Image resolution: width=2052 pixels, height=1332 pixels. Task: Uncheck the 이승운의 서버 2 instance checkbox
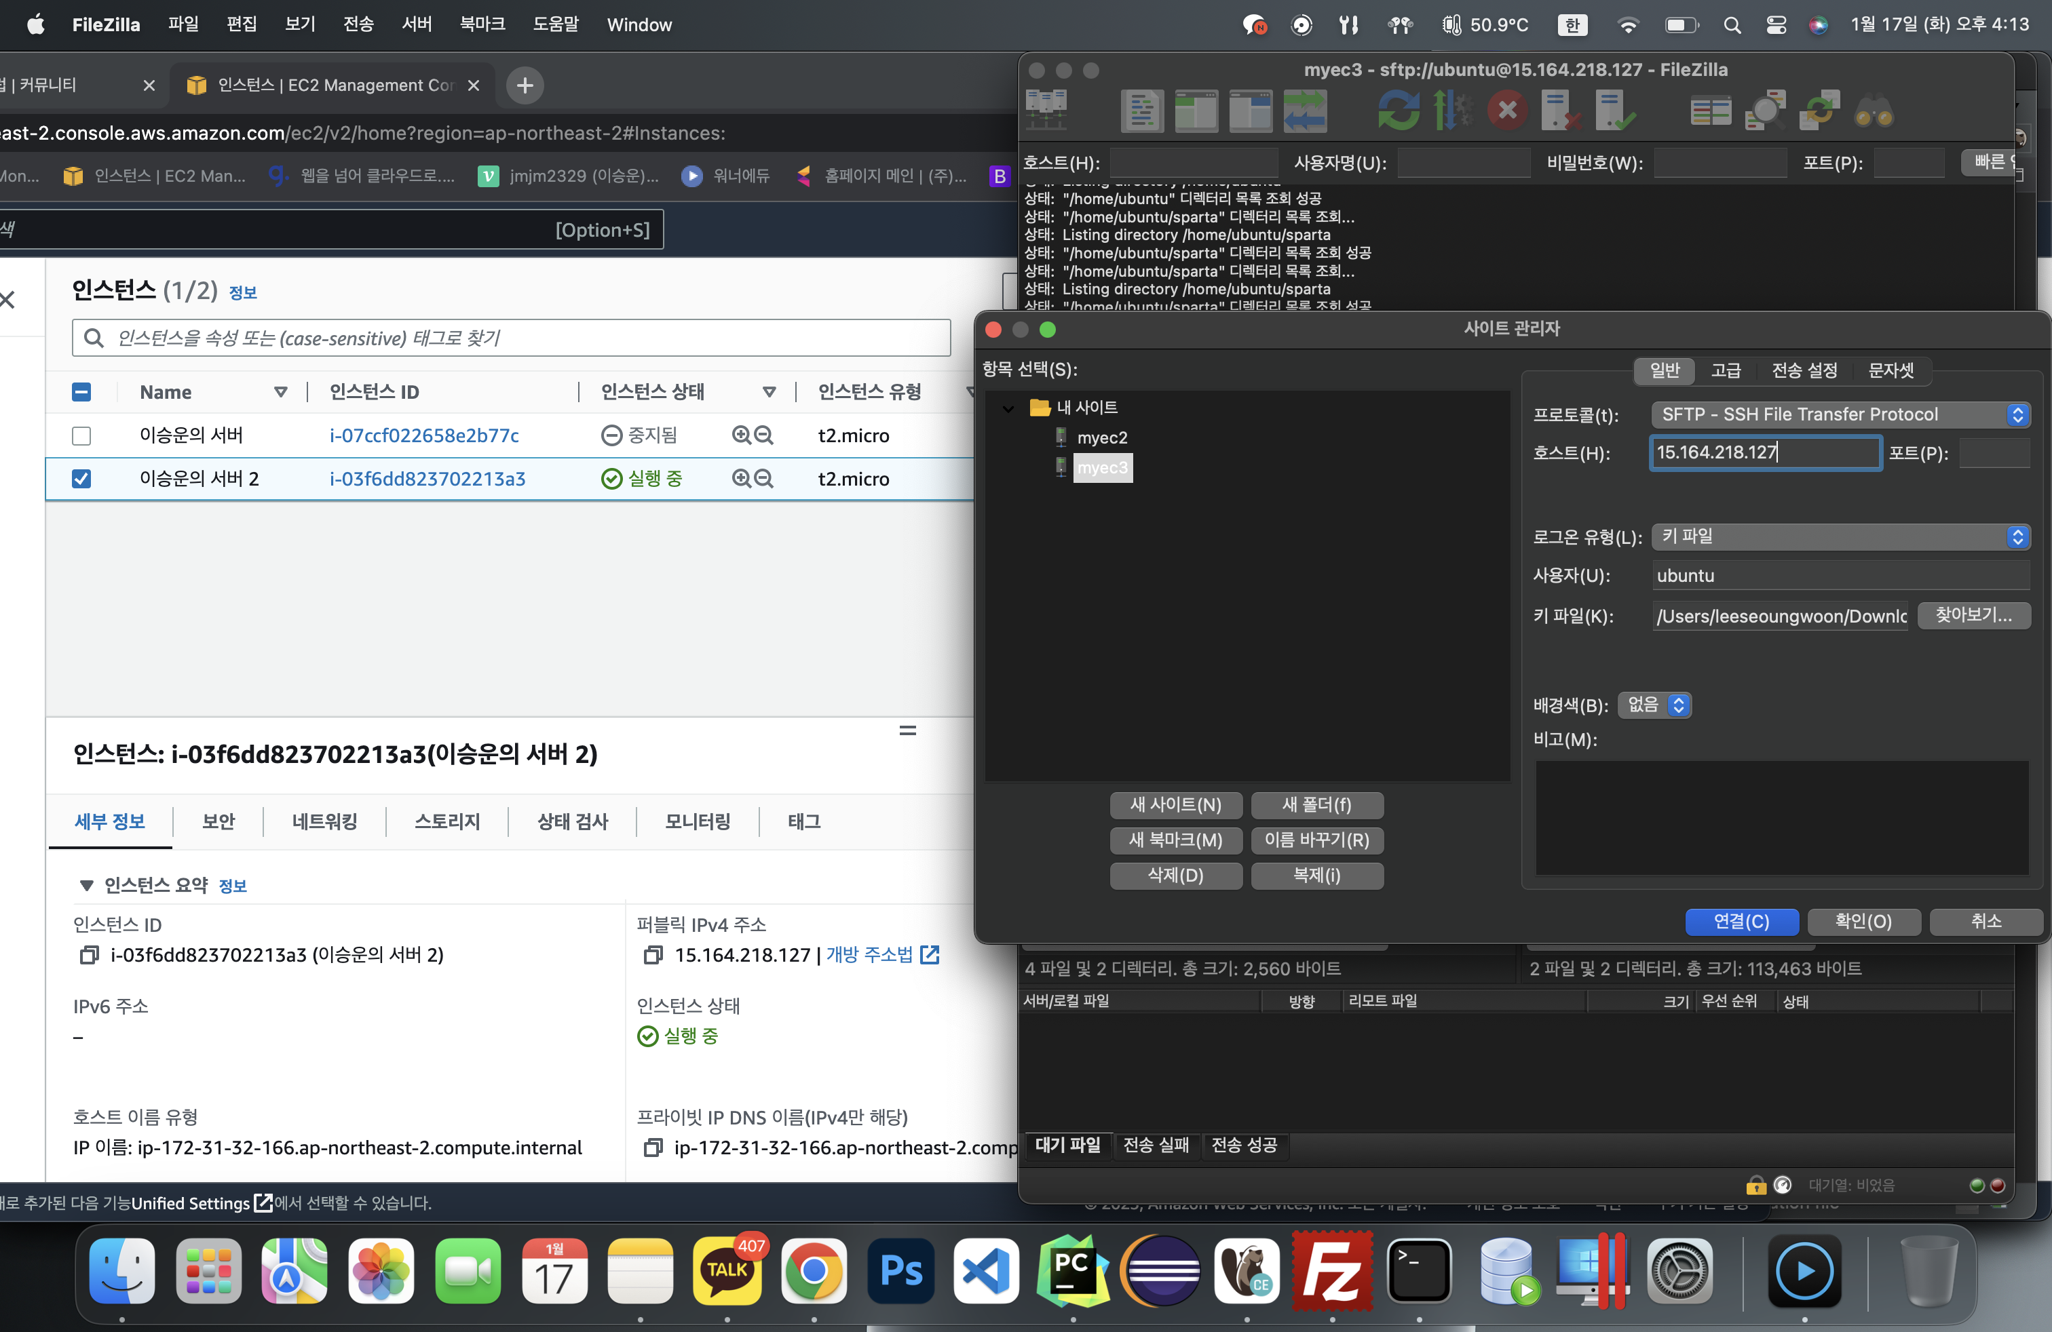[x=81, y=478]
